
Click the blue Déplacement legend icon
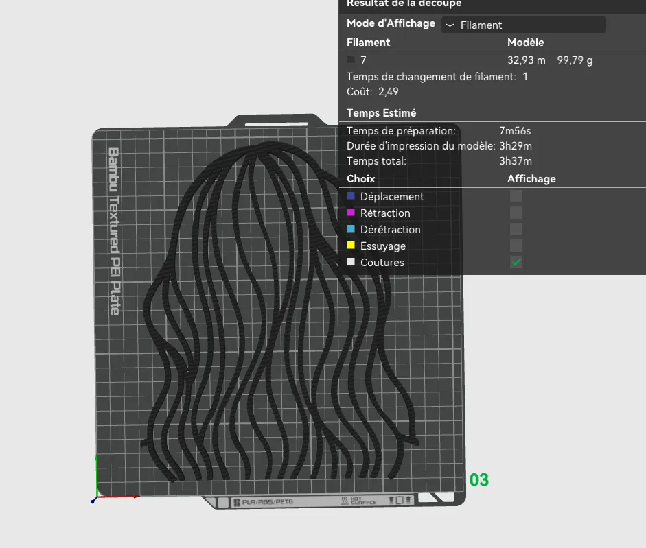(x=351, y=195)
